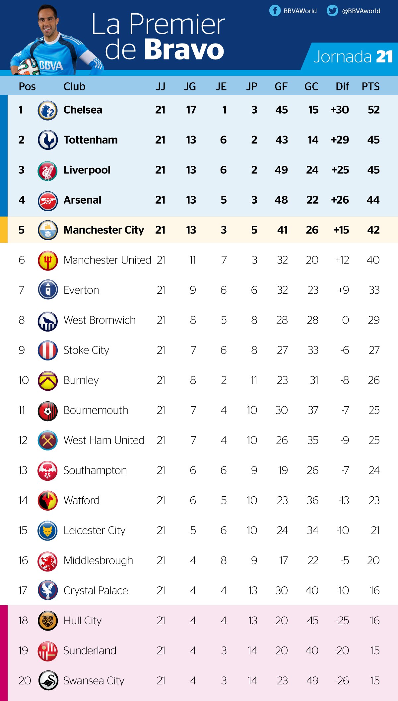Click the Twitter bird icon
Image resolution: width=398 pixels, height=701 pixels.
(x=332, y=11)
